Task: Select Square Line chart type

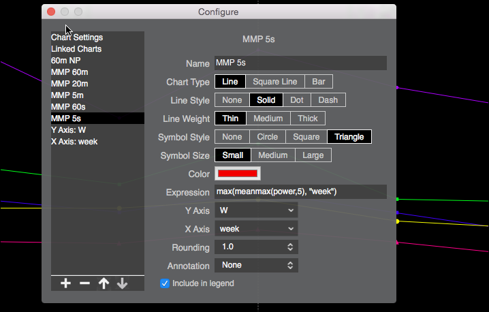Action: click(x=275, y=82)
